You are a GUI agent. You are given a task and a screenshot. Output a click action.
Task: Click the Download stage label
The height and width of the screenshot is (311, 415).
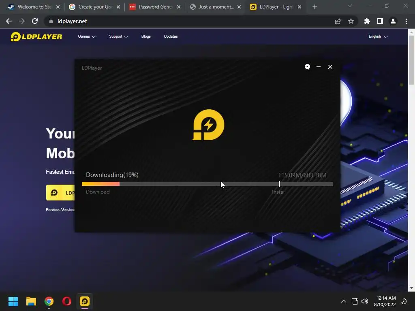[98, 192]
